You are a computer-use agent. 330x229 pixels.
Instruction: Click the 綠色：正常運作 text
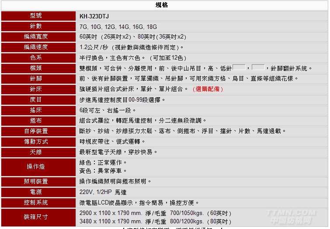(104, 162)
